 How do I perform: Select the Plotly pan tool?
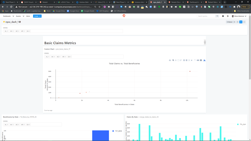point(176,60)
